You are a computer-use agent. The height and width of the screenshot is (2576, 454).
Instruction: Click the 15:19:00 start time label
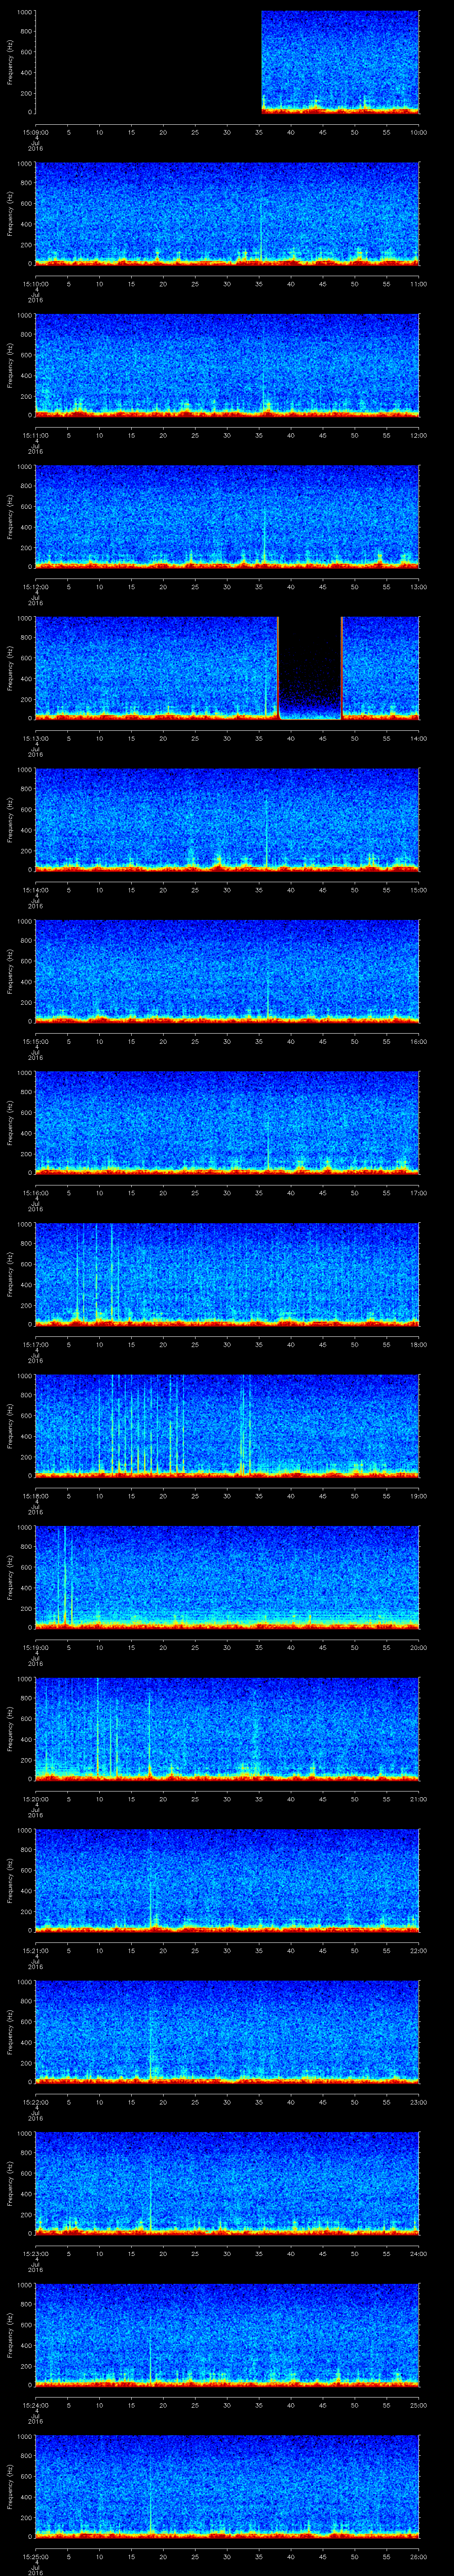[x=35, y=1647]
